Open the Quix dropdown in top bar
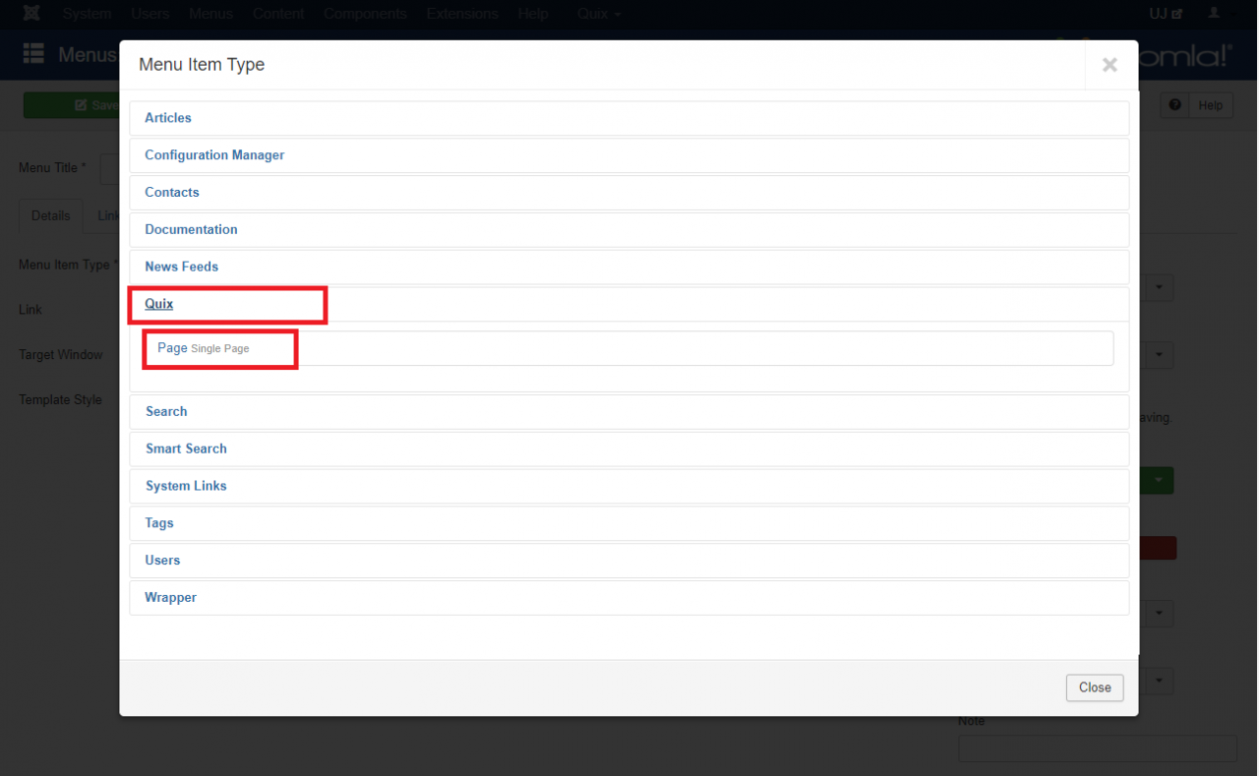1259x776 pixels. pyautogui.click(x=599, y=14)
